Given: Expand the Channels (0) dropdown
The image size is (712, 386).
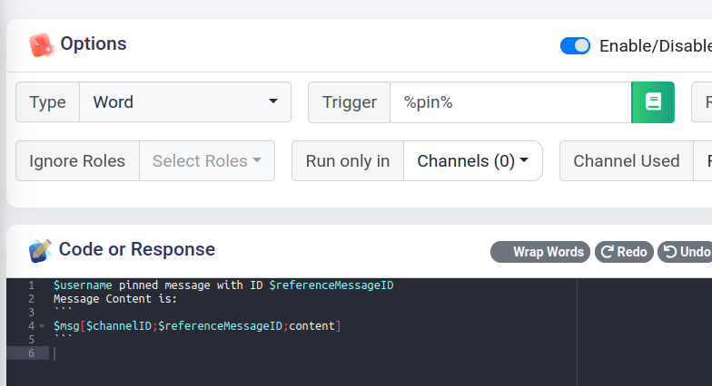Looking at the screenshot, I should [472, 161].
